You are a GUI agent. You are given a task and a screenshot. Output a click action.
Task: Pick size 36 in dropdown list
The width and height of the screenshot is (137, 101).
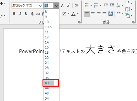coord(52,78)
